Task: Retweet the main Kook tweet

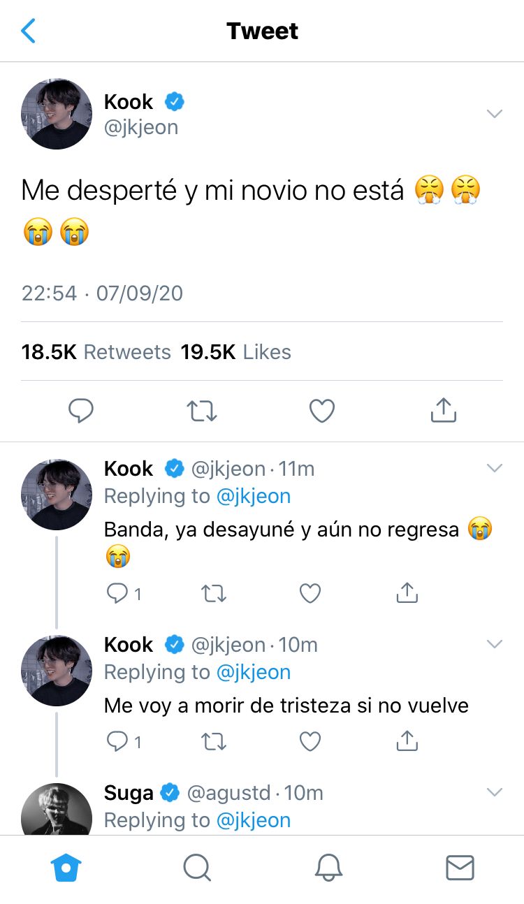Action: click(x=203, y=411)
